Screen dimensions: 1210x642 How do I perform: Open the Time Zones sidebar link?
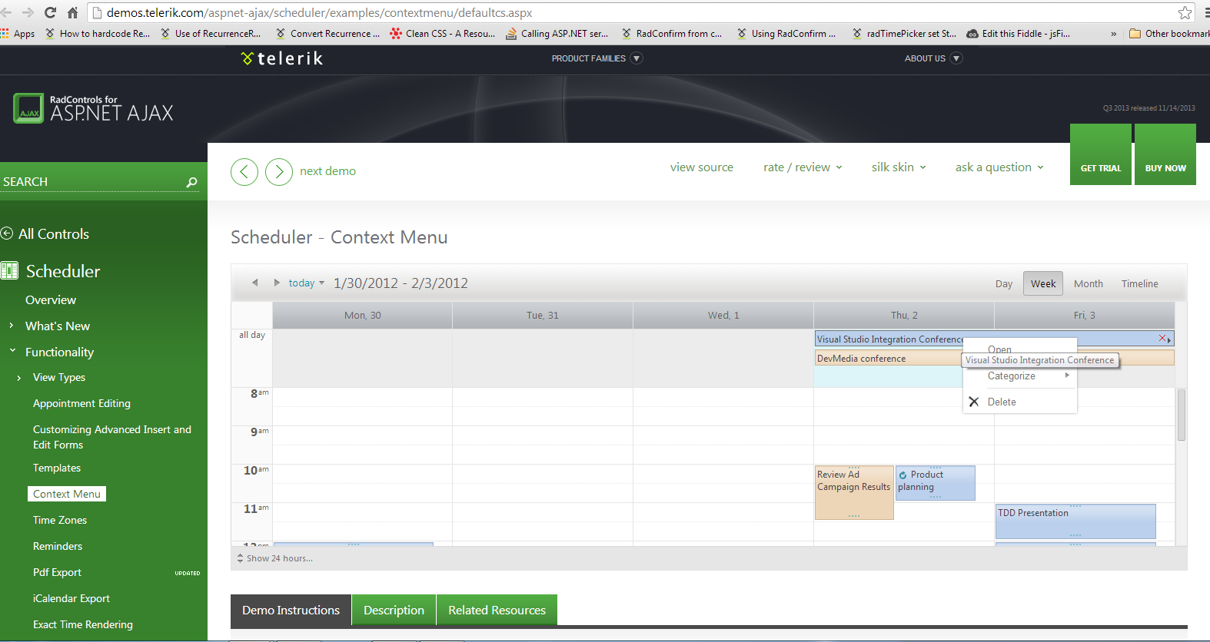point(60,520)
